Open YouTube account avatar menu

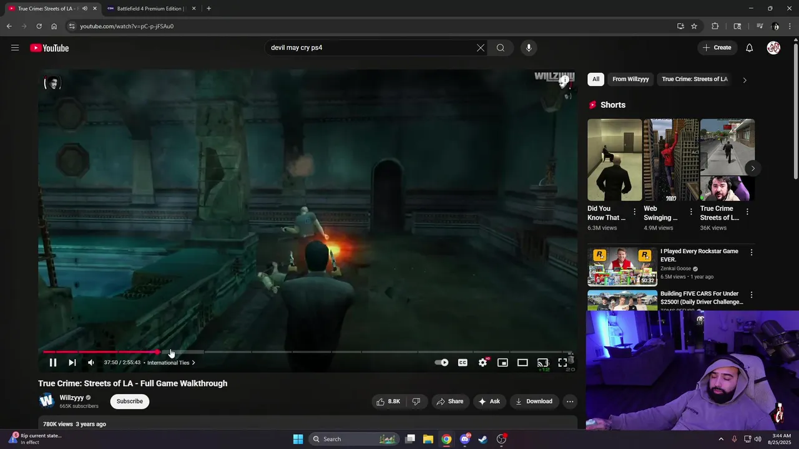(x=773, y=47)
